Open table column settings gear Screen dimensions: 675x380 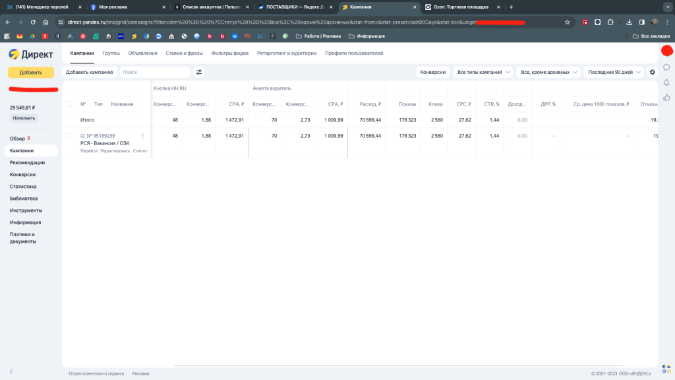(x=653, y=72)
